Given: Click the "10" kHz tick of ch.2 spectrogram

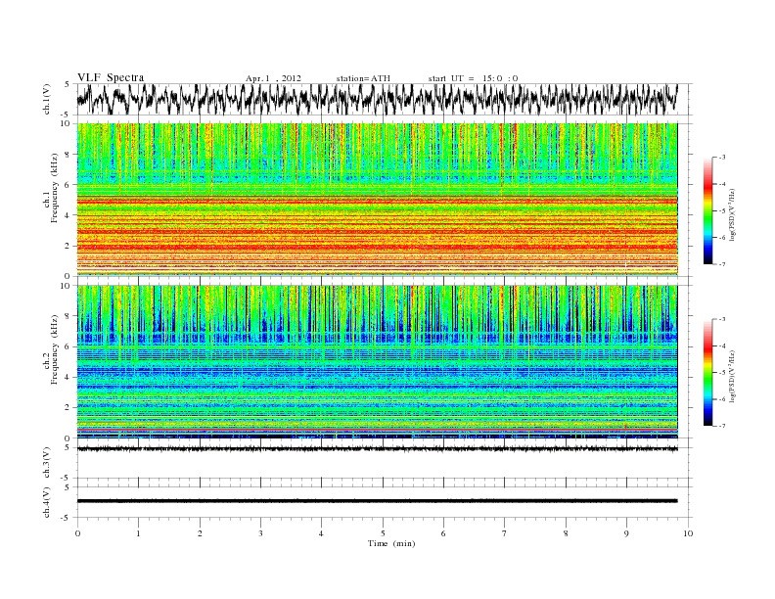Looking at the screenshot, I should pyautogui.click(x=66, y=286).
